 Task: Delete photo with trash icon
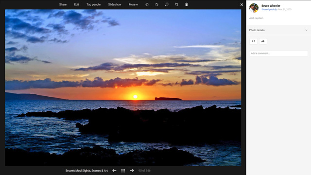coord(187,4)
